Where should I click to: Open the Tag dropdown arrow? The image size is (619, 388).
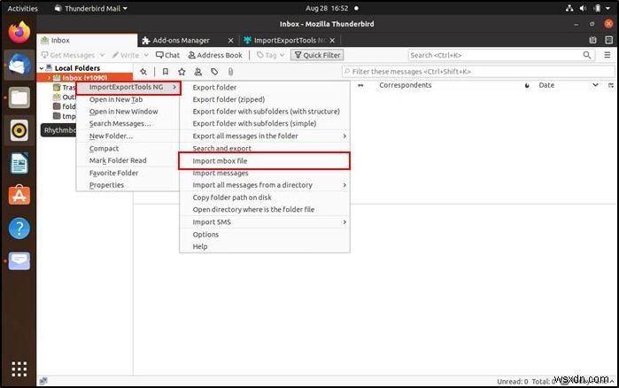pos(282,55)
